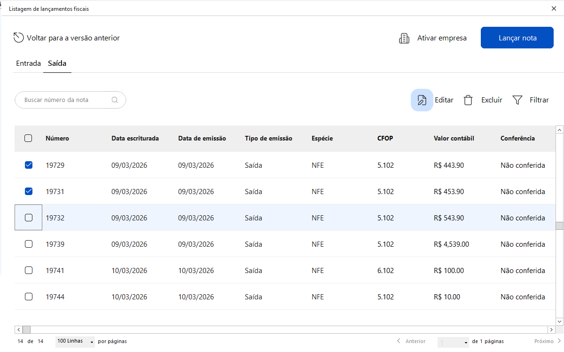
Task: Click the right arrow of the horizontal scrollbar
Action: pos(552,329)
